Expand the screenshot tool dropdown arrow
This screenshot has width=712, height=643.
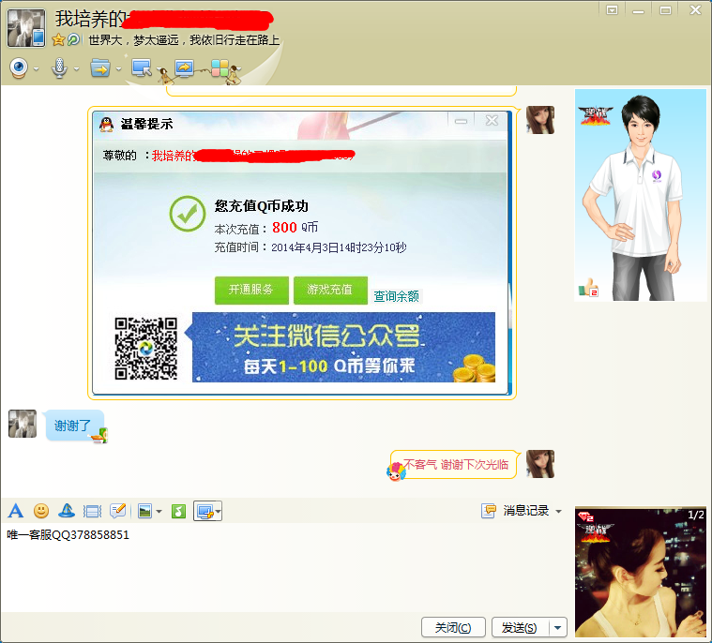pos(219,512)
